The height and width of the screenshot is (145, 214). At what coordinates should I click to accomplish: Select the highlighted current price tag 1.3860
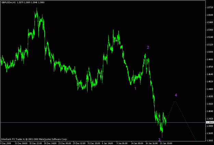(210, 122)
